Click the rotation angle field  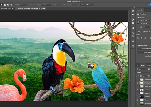pyautogui.click(x=145, y=27)
